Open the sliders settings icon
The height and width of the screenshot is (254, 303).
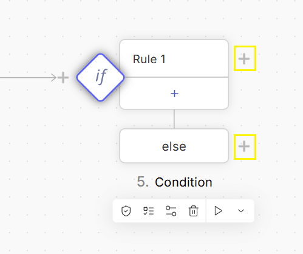coord(171,211)
